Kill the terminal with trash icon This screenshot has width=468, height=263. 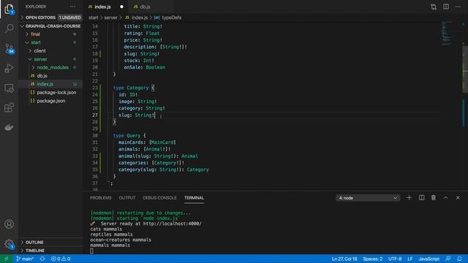434,198
